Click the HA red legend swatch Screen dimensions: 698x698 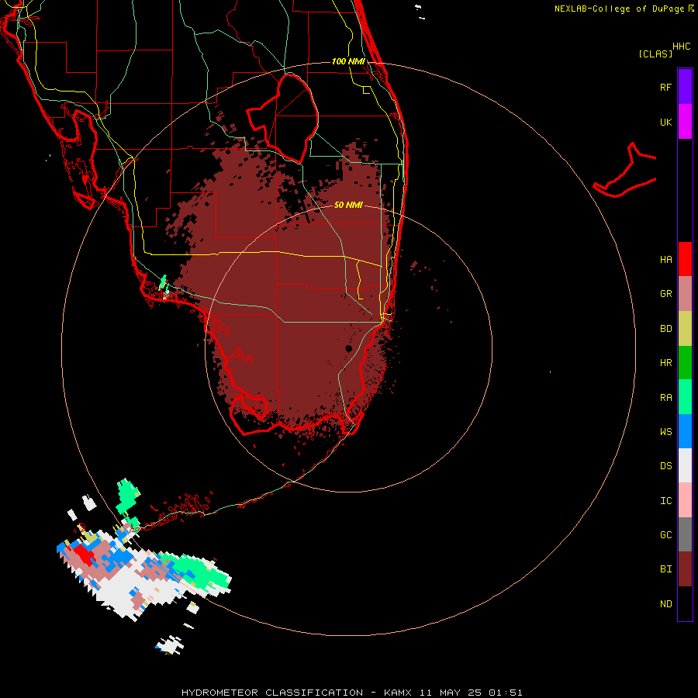pos(685,259)
